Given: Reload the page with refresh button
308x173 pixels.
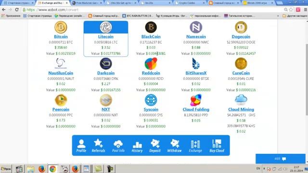Looking at the screenshot, I should (x=17, y=10).
